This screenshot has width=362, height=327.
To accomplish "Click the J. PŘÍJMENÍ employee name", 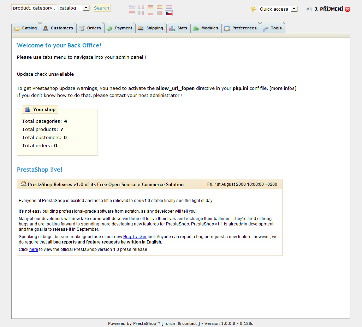I will pyautogui.click(x=329, y=9).
